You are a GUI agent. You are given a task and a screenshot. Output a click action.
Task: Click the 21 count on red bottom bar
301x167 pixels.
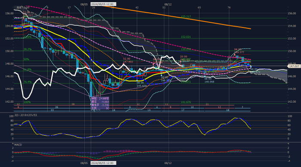[x=207, y=104]
